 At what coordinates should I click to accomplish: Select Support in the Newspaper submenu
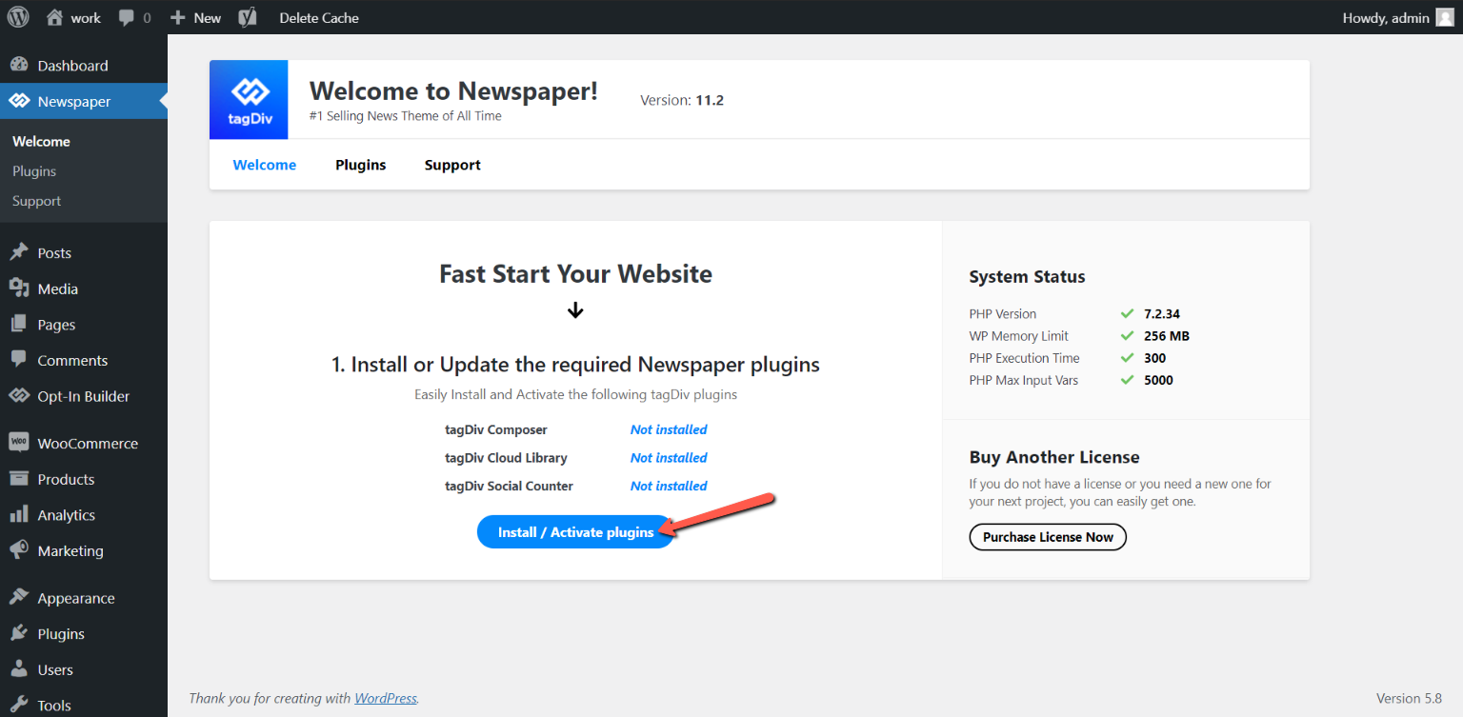[36, 201]
